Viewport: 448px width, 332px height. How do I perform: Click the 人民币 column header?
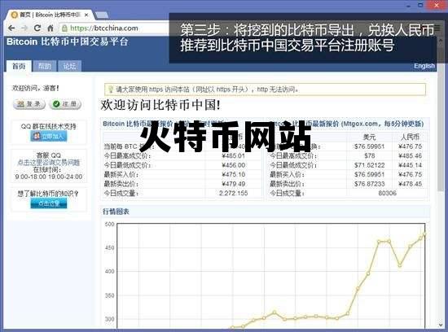tap(410, 137)
